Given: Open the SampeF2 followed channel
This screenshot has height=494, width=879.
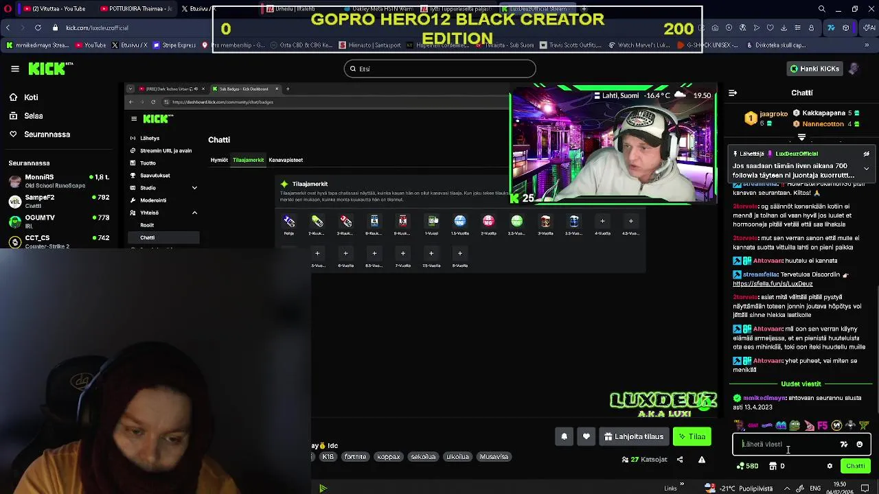Looking at the screenshot, I should [x=58, y=201].
